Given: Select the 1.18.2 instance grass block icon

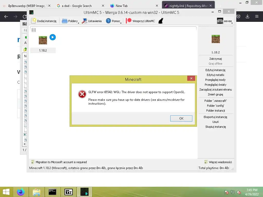Looking at the screenshot, I should click(43, 40).
